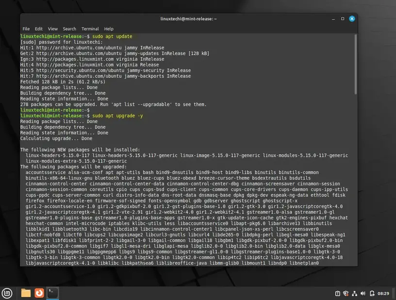Click 'linux-modules-extra-5.15.0-117-generic' package name
Image resolution: width=396 pixels, height=300 pixels.
[x=76, y=161]
